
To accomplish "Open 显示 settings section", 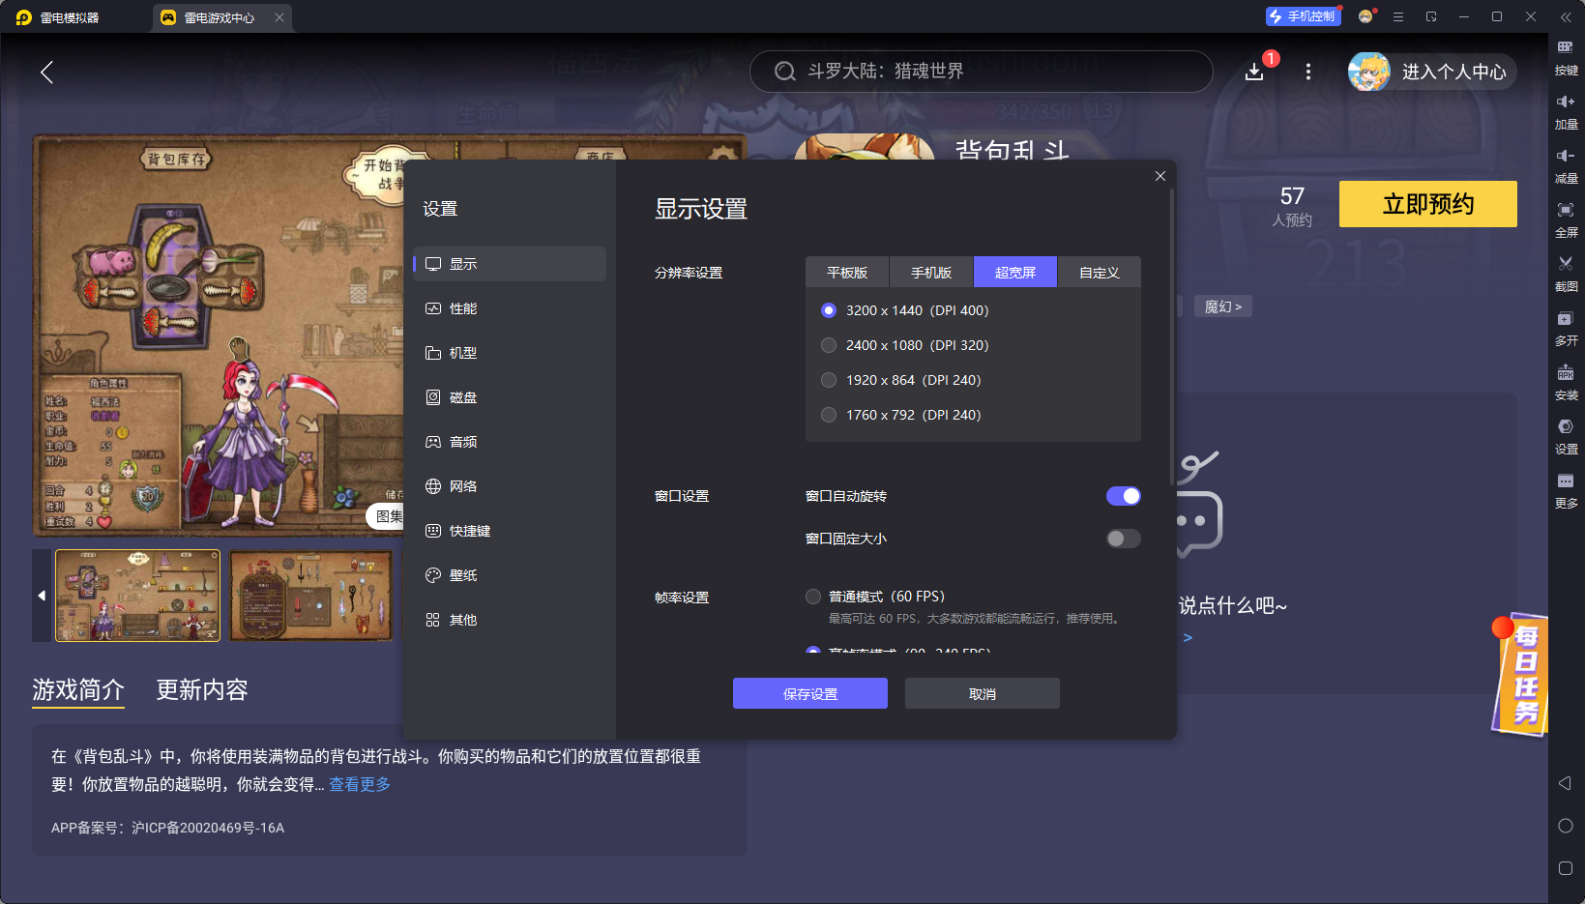I will [510, 264].
